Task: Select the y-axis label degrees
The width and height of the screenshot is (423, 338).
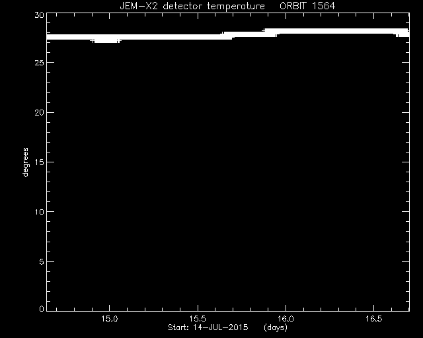Action: (x=25, y=162)
